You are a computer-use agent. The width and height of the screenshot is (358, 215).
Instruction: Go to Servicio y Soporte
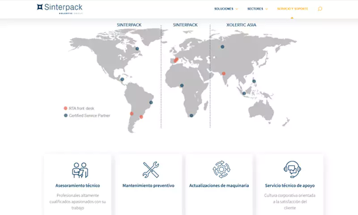tap(293, 9)
